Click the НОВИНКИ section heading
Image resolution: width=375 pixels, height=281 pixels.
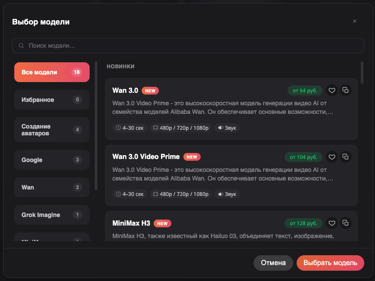(121, 66)
